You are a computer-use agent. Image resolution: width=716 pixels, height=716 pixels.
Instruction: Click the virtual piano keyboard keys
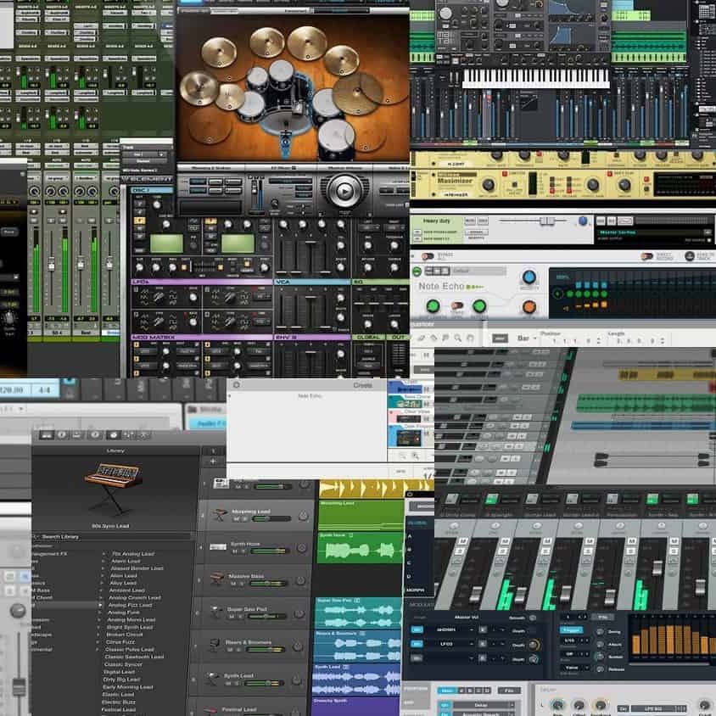pos(535,79)
